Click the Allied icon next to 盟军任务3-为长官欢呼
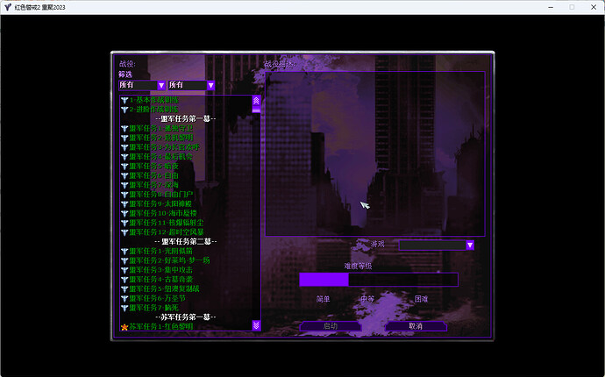Viewport: 605px width, 377px height. (x=125, y=147)
